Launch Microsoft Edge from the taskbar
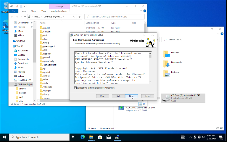This screenshot has height=142, width=227. [83, 137]
